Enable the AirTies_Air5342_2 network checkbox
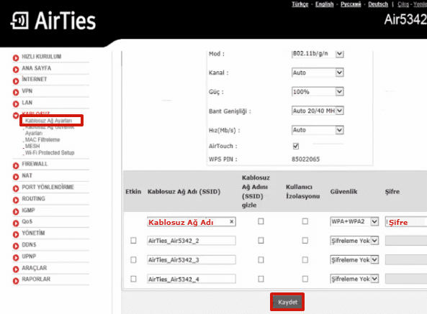 (133, 241)
